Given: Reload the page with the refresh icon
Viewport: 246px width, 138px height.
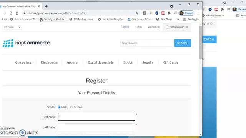Looking at the screenshot, I should 11,13.
